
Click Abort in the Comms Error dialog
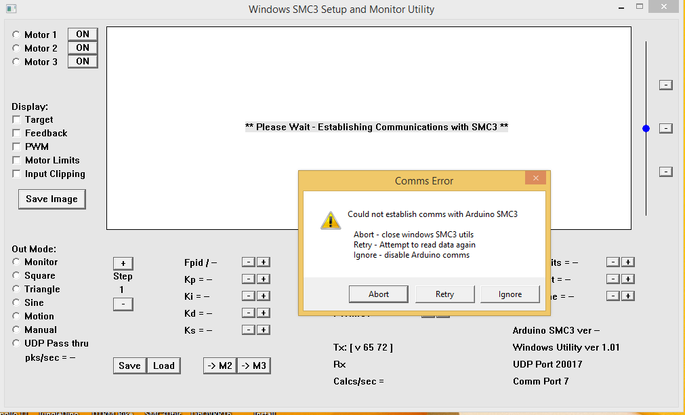379,294
